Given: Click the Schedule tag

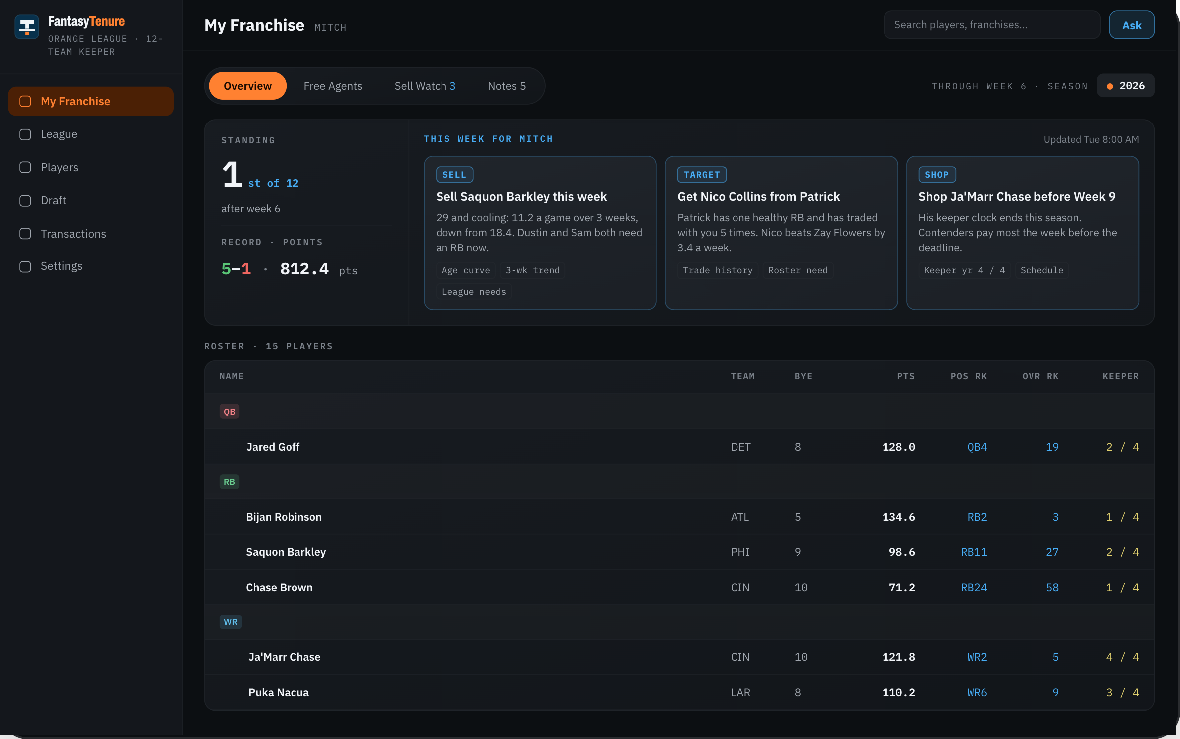Looking at the screenshot, I should (x=1041, y=270).
